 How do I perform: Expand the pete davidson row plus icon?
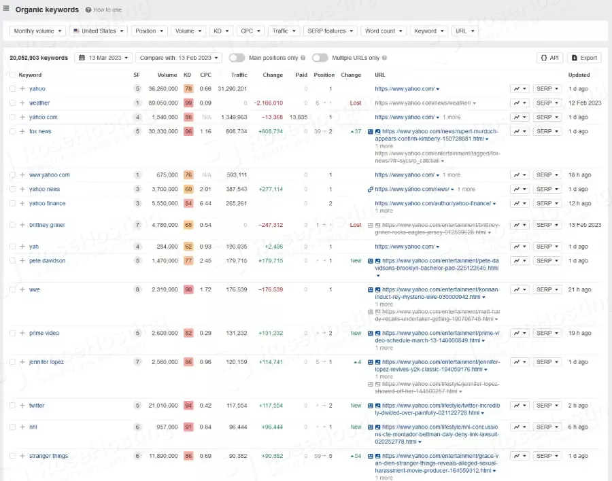[22, 261]
